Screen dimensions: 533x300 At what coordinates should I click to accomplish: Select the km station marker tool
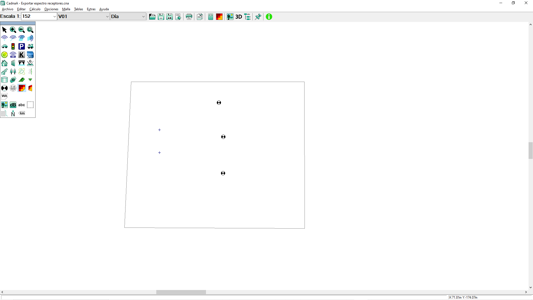pos(22,113)
